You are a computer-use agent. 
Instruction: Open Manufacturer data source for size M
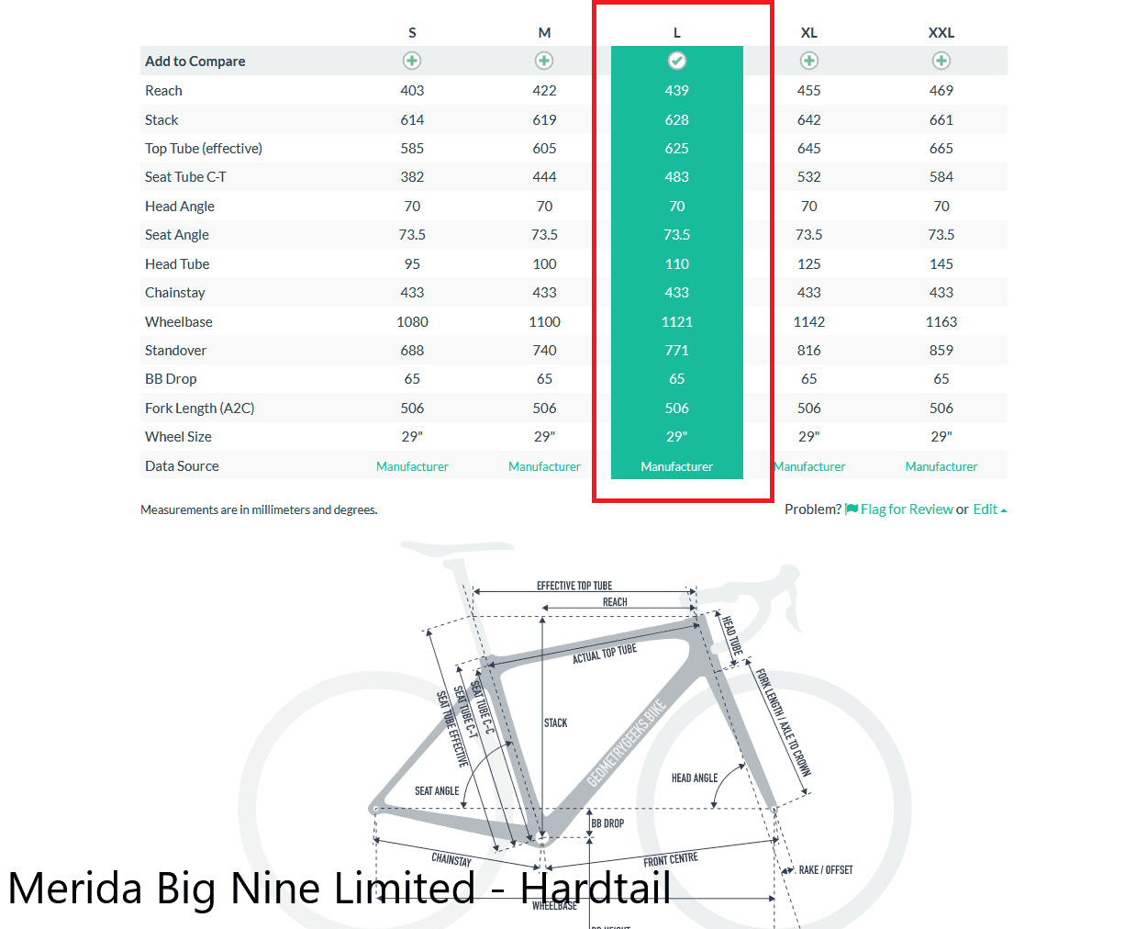pos(544,466)
